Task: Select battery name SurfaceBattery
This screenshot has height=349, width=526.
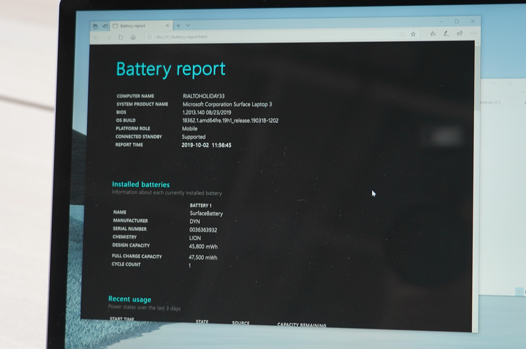Action: pyautogui.click(x=206, y=213)
